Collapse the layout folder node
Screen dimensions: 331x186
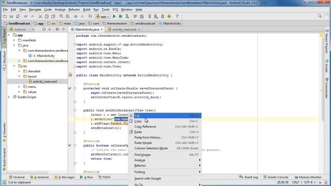19,76
